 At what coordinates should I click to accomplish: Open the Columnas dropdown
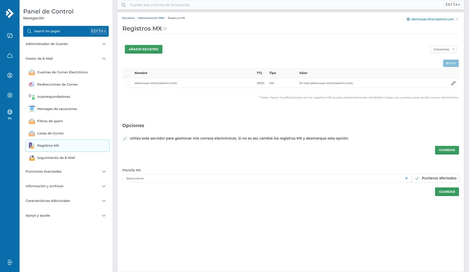coord(443,49)
